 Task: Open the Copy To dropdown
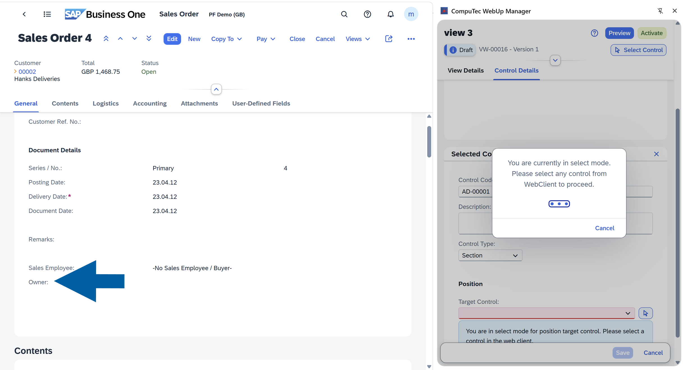pos(226,39)
